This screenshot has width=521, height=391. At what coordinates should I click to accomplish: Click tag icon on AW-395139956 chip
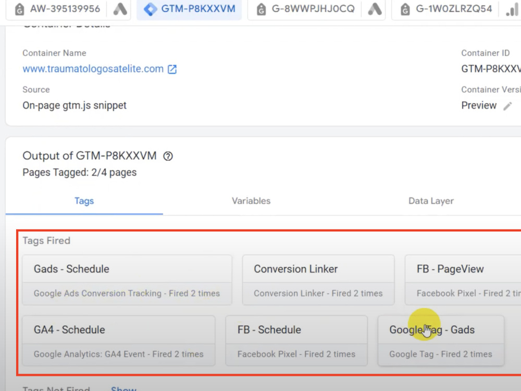(x=20, y=9)
